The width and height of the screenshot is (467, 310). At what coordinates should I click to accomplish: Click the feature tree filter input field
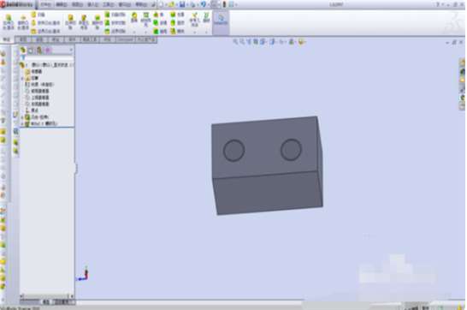coord(48,58)
